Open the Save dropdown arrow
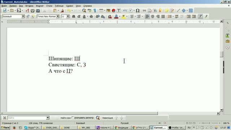 pyautogui.click(x=22, y=10)
